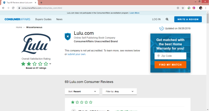Viewport: 209px width, 111px height.
Task: Open the Filter by: Any dropdown
Action: click(x=119, y=91)
